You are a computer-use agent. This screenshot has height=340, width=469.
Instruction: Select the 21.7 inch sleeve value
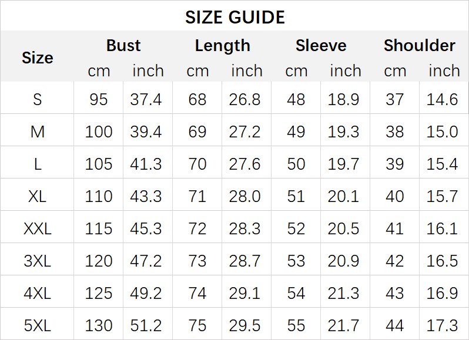344,325
